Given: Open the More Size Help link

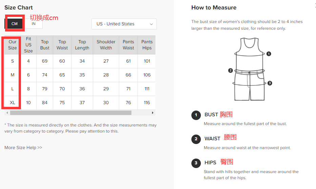Looking at the screenshot, I should 23,147.
